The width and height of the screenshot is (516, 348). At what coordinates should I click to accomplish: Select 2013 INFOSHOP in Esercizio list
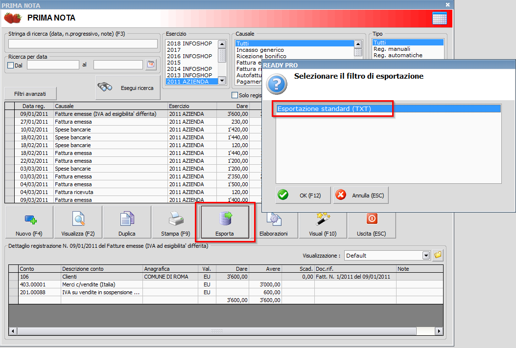pos(192,75)
